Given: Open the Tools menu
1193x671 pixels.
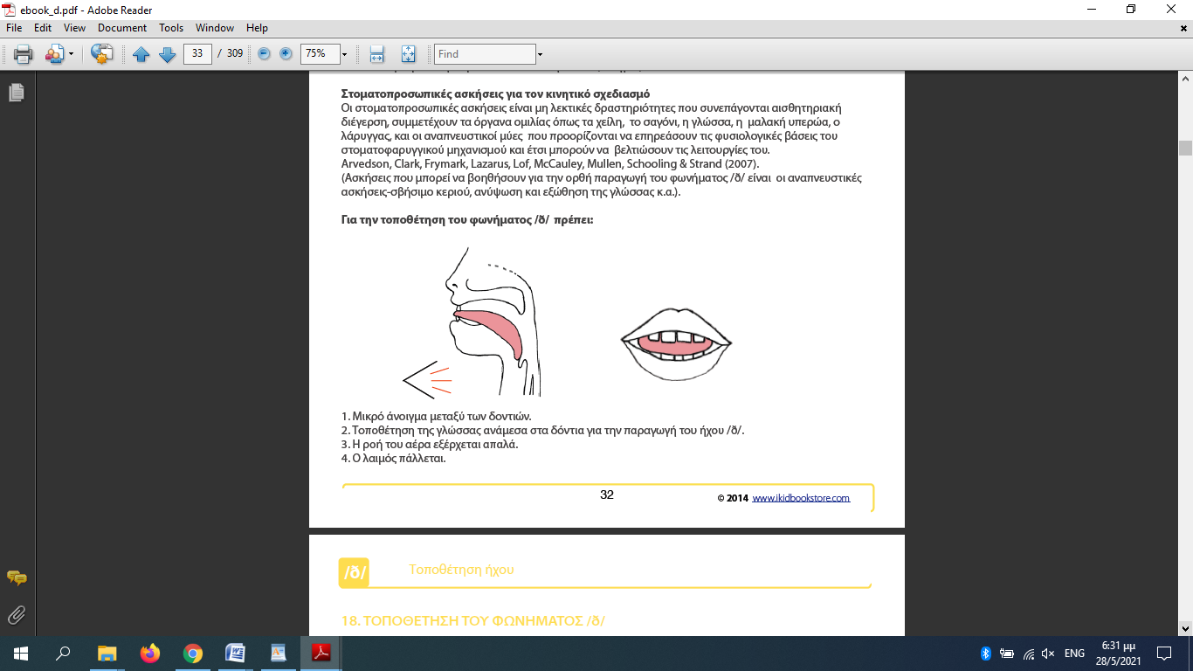Looking at the screenshot, I should (x=171, y=28).
